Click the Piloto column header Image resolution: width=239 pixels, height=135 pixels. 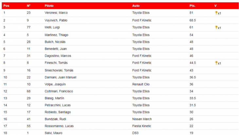click(49, 6)
